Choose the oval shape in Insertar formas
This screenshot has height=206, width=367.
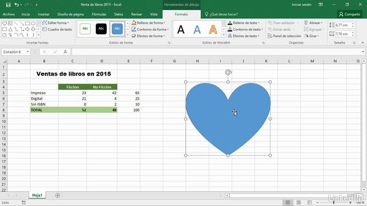[33, 23]
